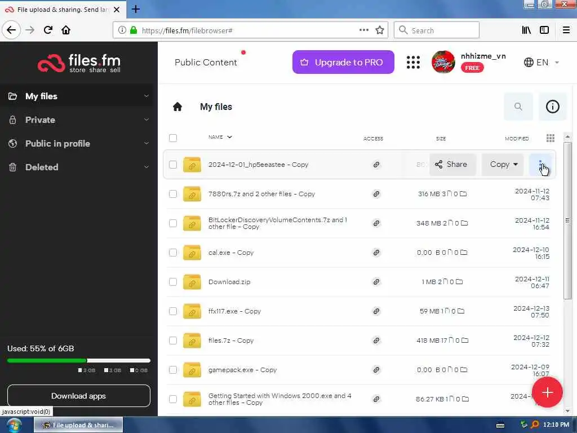Click the file list vertical scrollbar
Image resolution: width=577 pixels, height=433 pixels.
pyautogui.click(x=567, y=220)
